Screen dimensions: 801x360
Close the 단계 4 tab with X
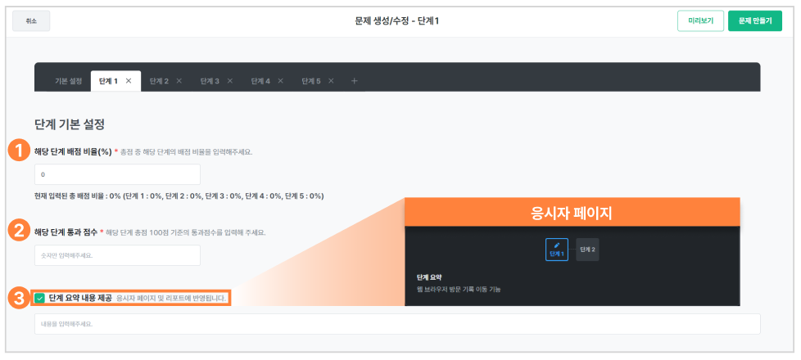(280, 81)
